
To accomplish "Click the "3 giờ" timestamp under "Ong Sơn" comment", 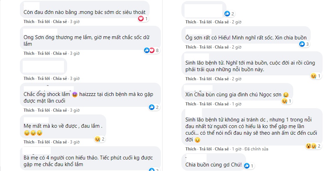I will point(75,53).
